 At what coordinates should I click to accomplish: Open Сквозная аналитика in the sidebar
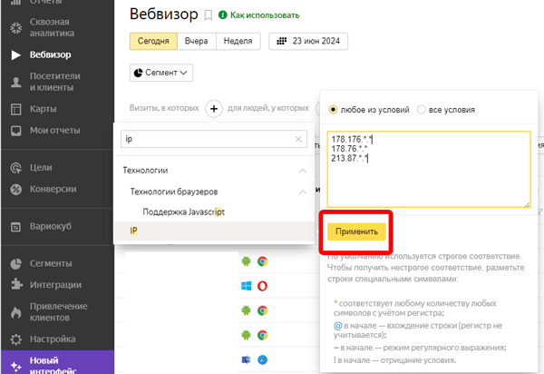pyautogui.click(x=52, y=27)
